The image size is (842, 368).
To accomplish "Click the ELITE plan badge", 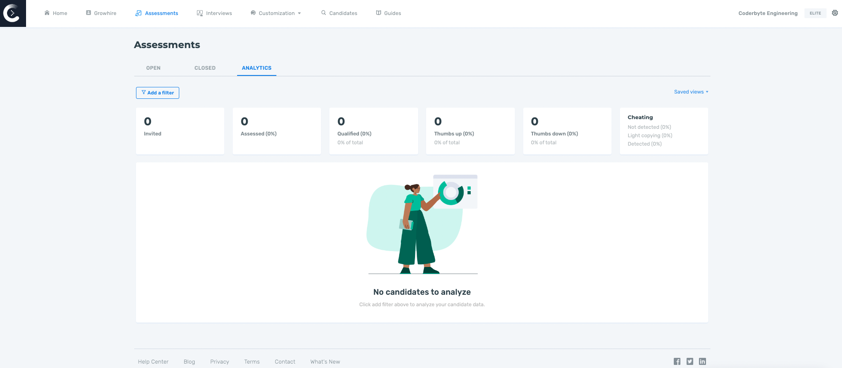I will coord(815,13).
